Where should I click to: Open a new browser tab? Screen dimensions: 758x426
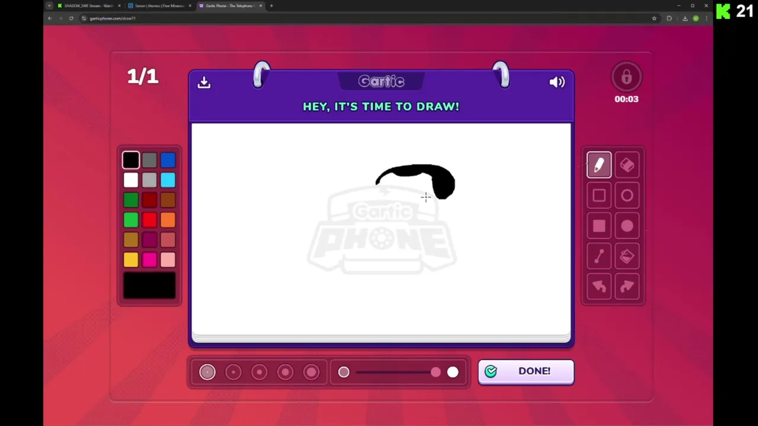271,6
